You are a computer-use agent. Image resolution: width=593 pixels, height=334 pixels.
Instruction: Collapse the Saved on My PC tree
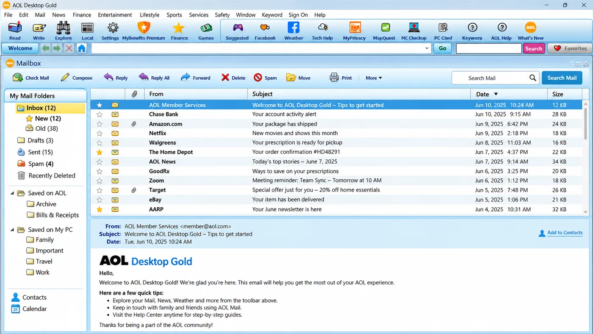click(x=12, y=230)
